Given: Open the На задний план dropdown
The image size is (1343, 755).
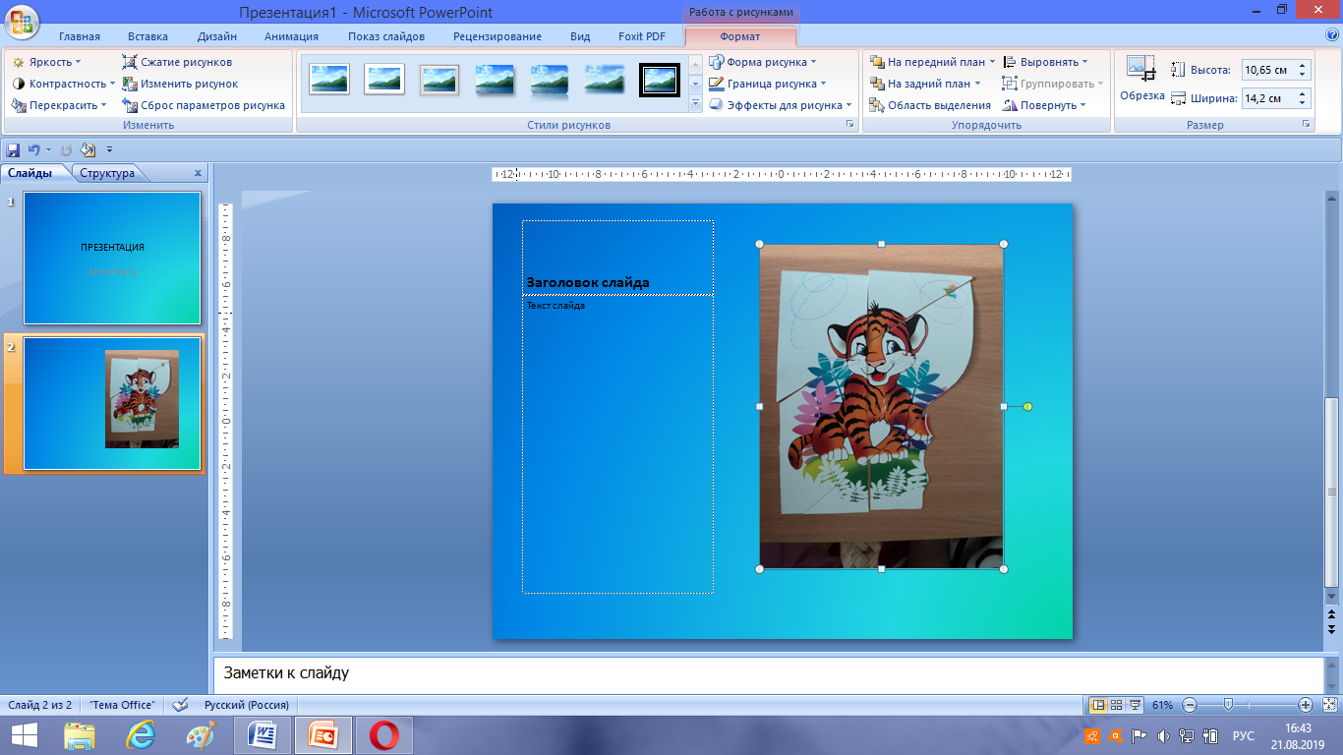Looking at the screenshot, I should (926, 84).
